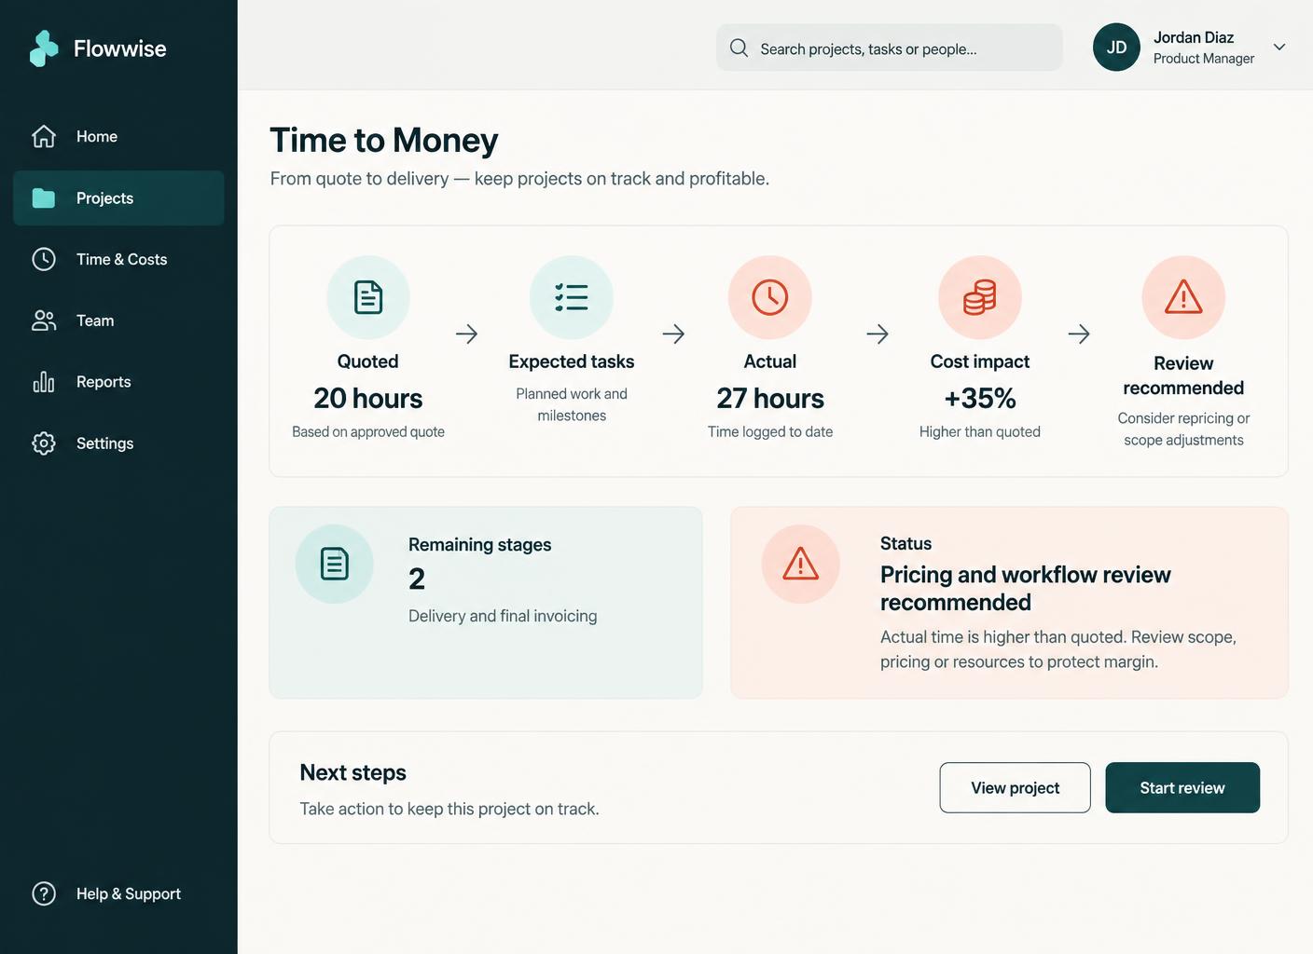
Task: Click the "+35%" cost impact value
Action: [980, 399]
